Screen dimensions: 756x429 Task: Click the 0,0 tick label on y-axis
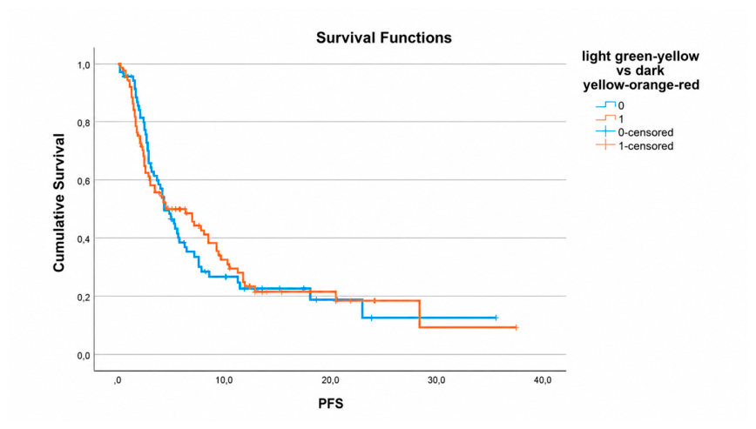[x=84, y=356]
